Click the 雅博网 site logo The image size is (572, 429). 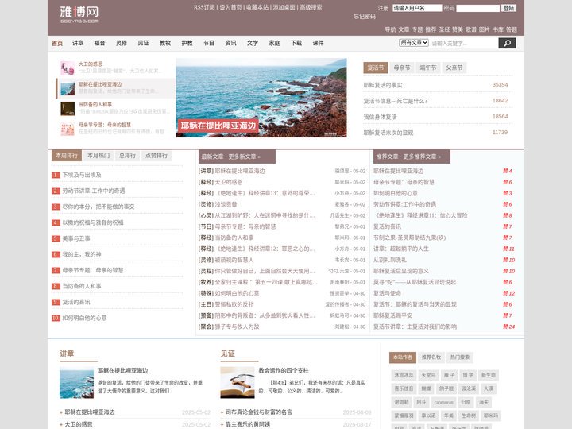point(79,14)
